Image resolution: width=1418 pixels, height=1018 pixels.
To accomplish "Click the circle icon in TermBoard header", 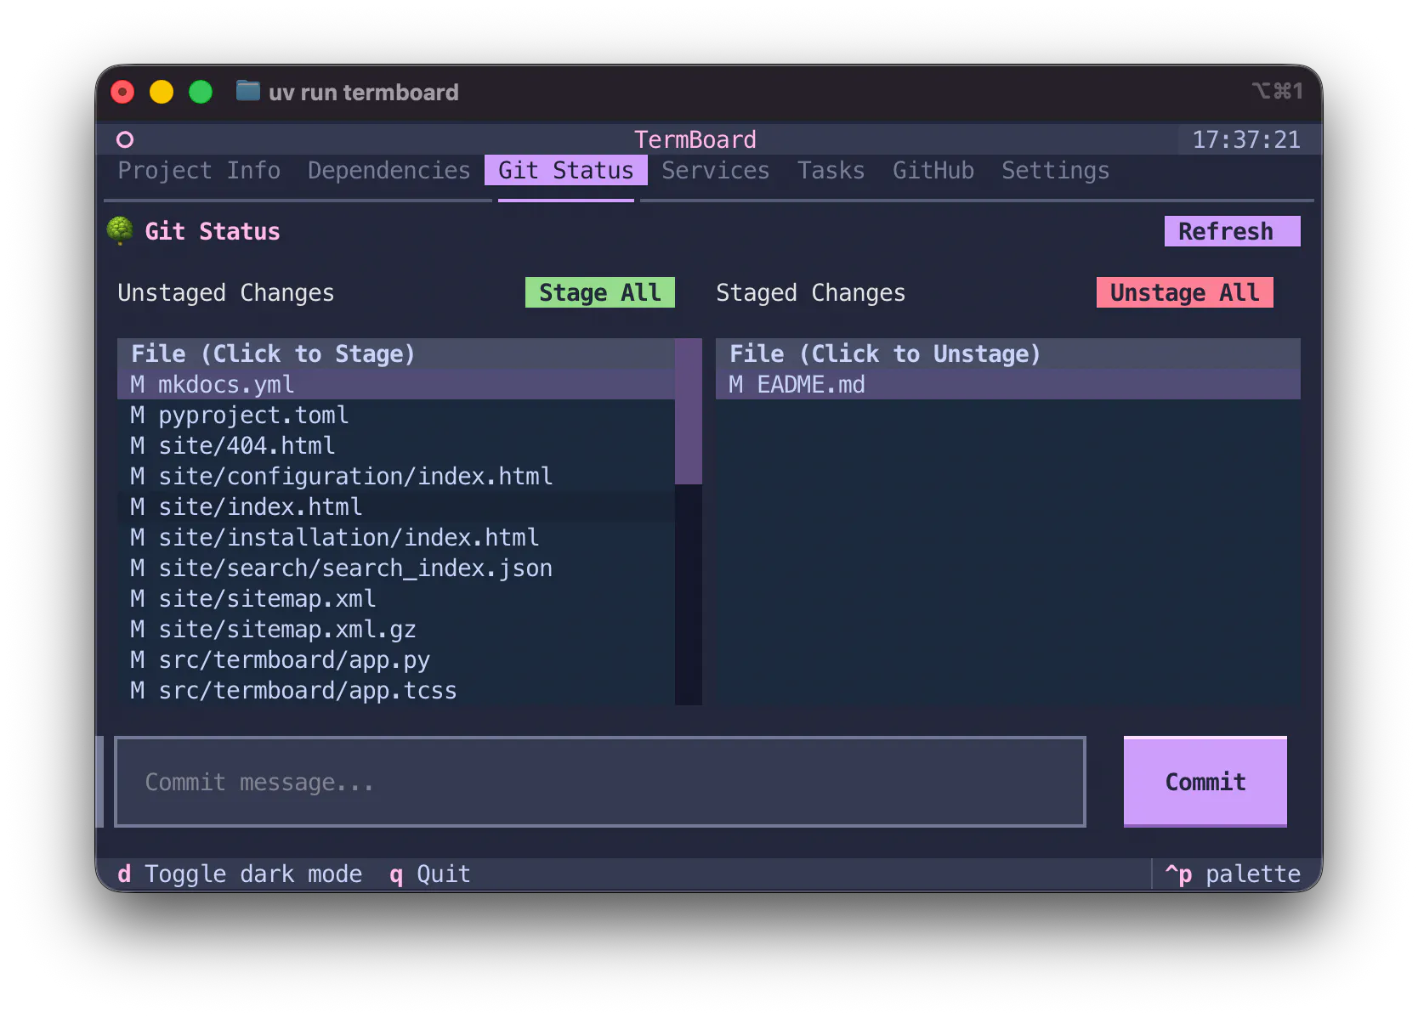I will [125, 139].
